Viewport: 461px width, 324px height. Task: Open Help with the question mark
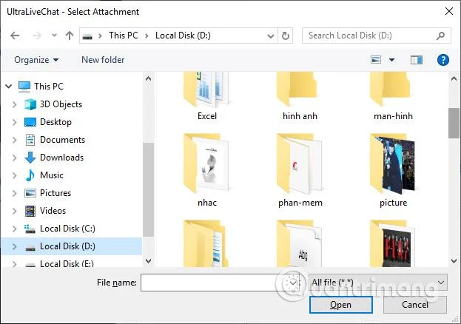pyautogui.click(x=443, y=60)
